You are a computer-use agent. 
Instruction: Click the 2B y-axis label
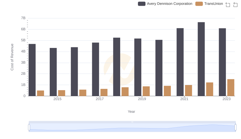coord(23,74)
